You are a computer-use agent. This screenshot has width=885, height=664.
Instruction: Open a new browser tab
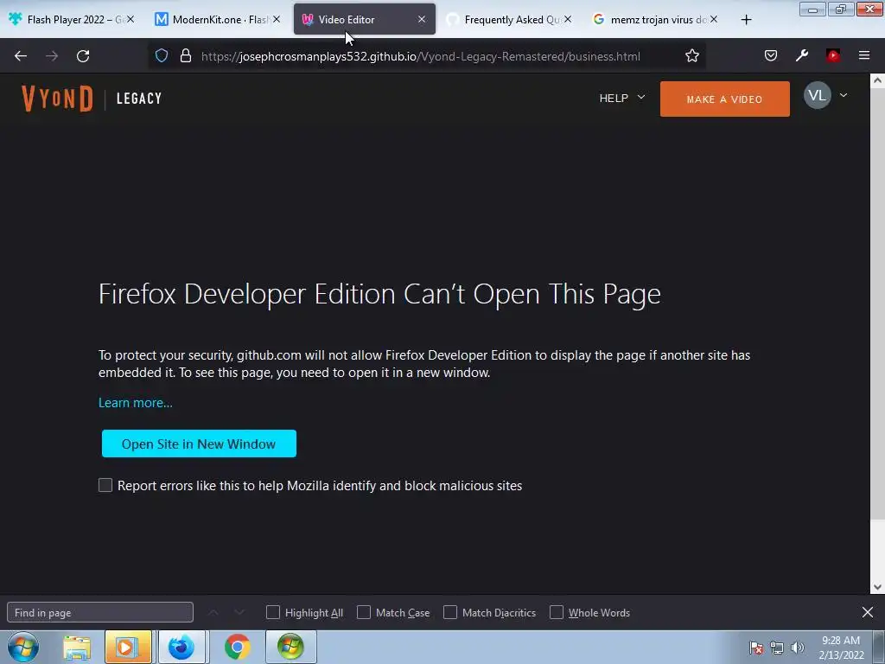[x=746, y=20]
